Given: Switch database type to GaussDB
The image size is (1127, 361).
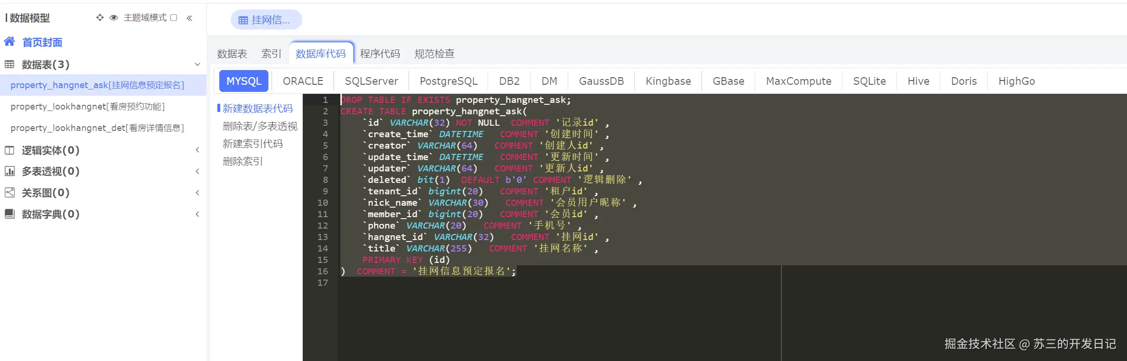Looking at the screenshot, I should [601, 81].
